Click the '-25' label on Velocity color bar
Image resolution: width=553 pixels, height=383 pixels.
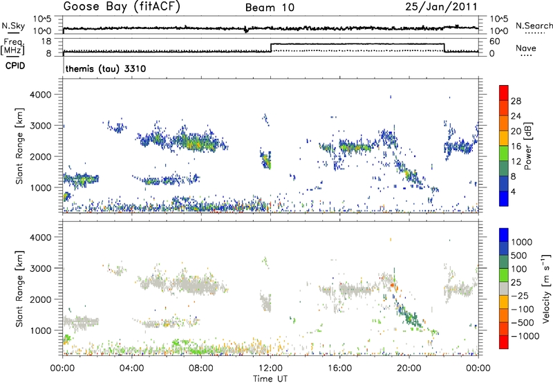tap(520, 296)
